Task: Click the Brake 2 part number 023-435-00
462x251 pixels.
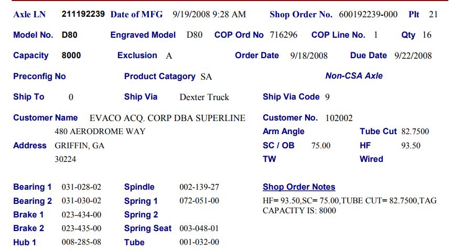Action: pyautogui.click(x=81, y=228)
